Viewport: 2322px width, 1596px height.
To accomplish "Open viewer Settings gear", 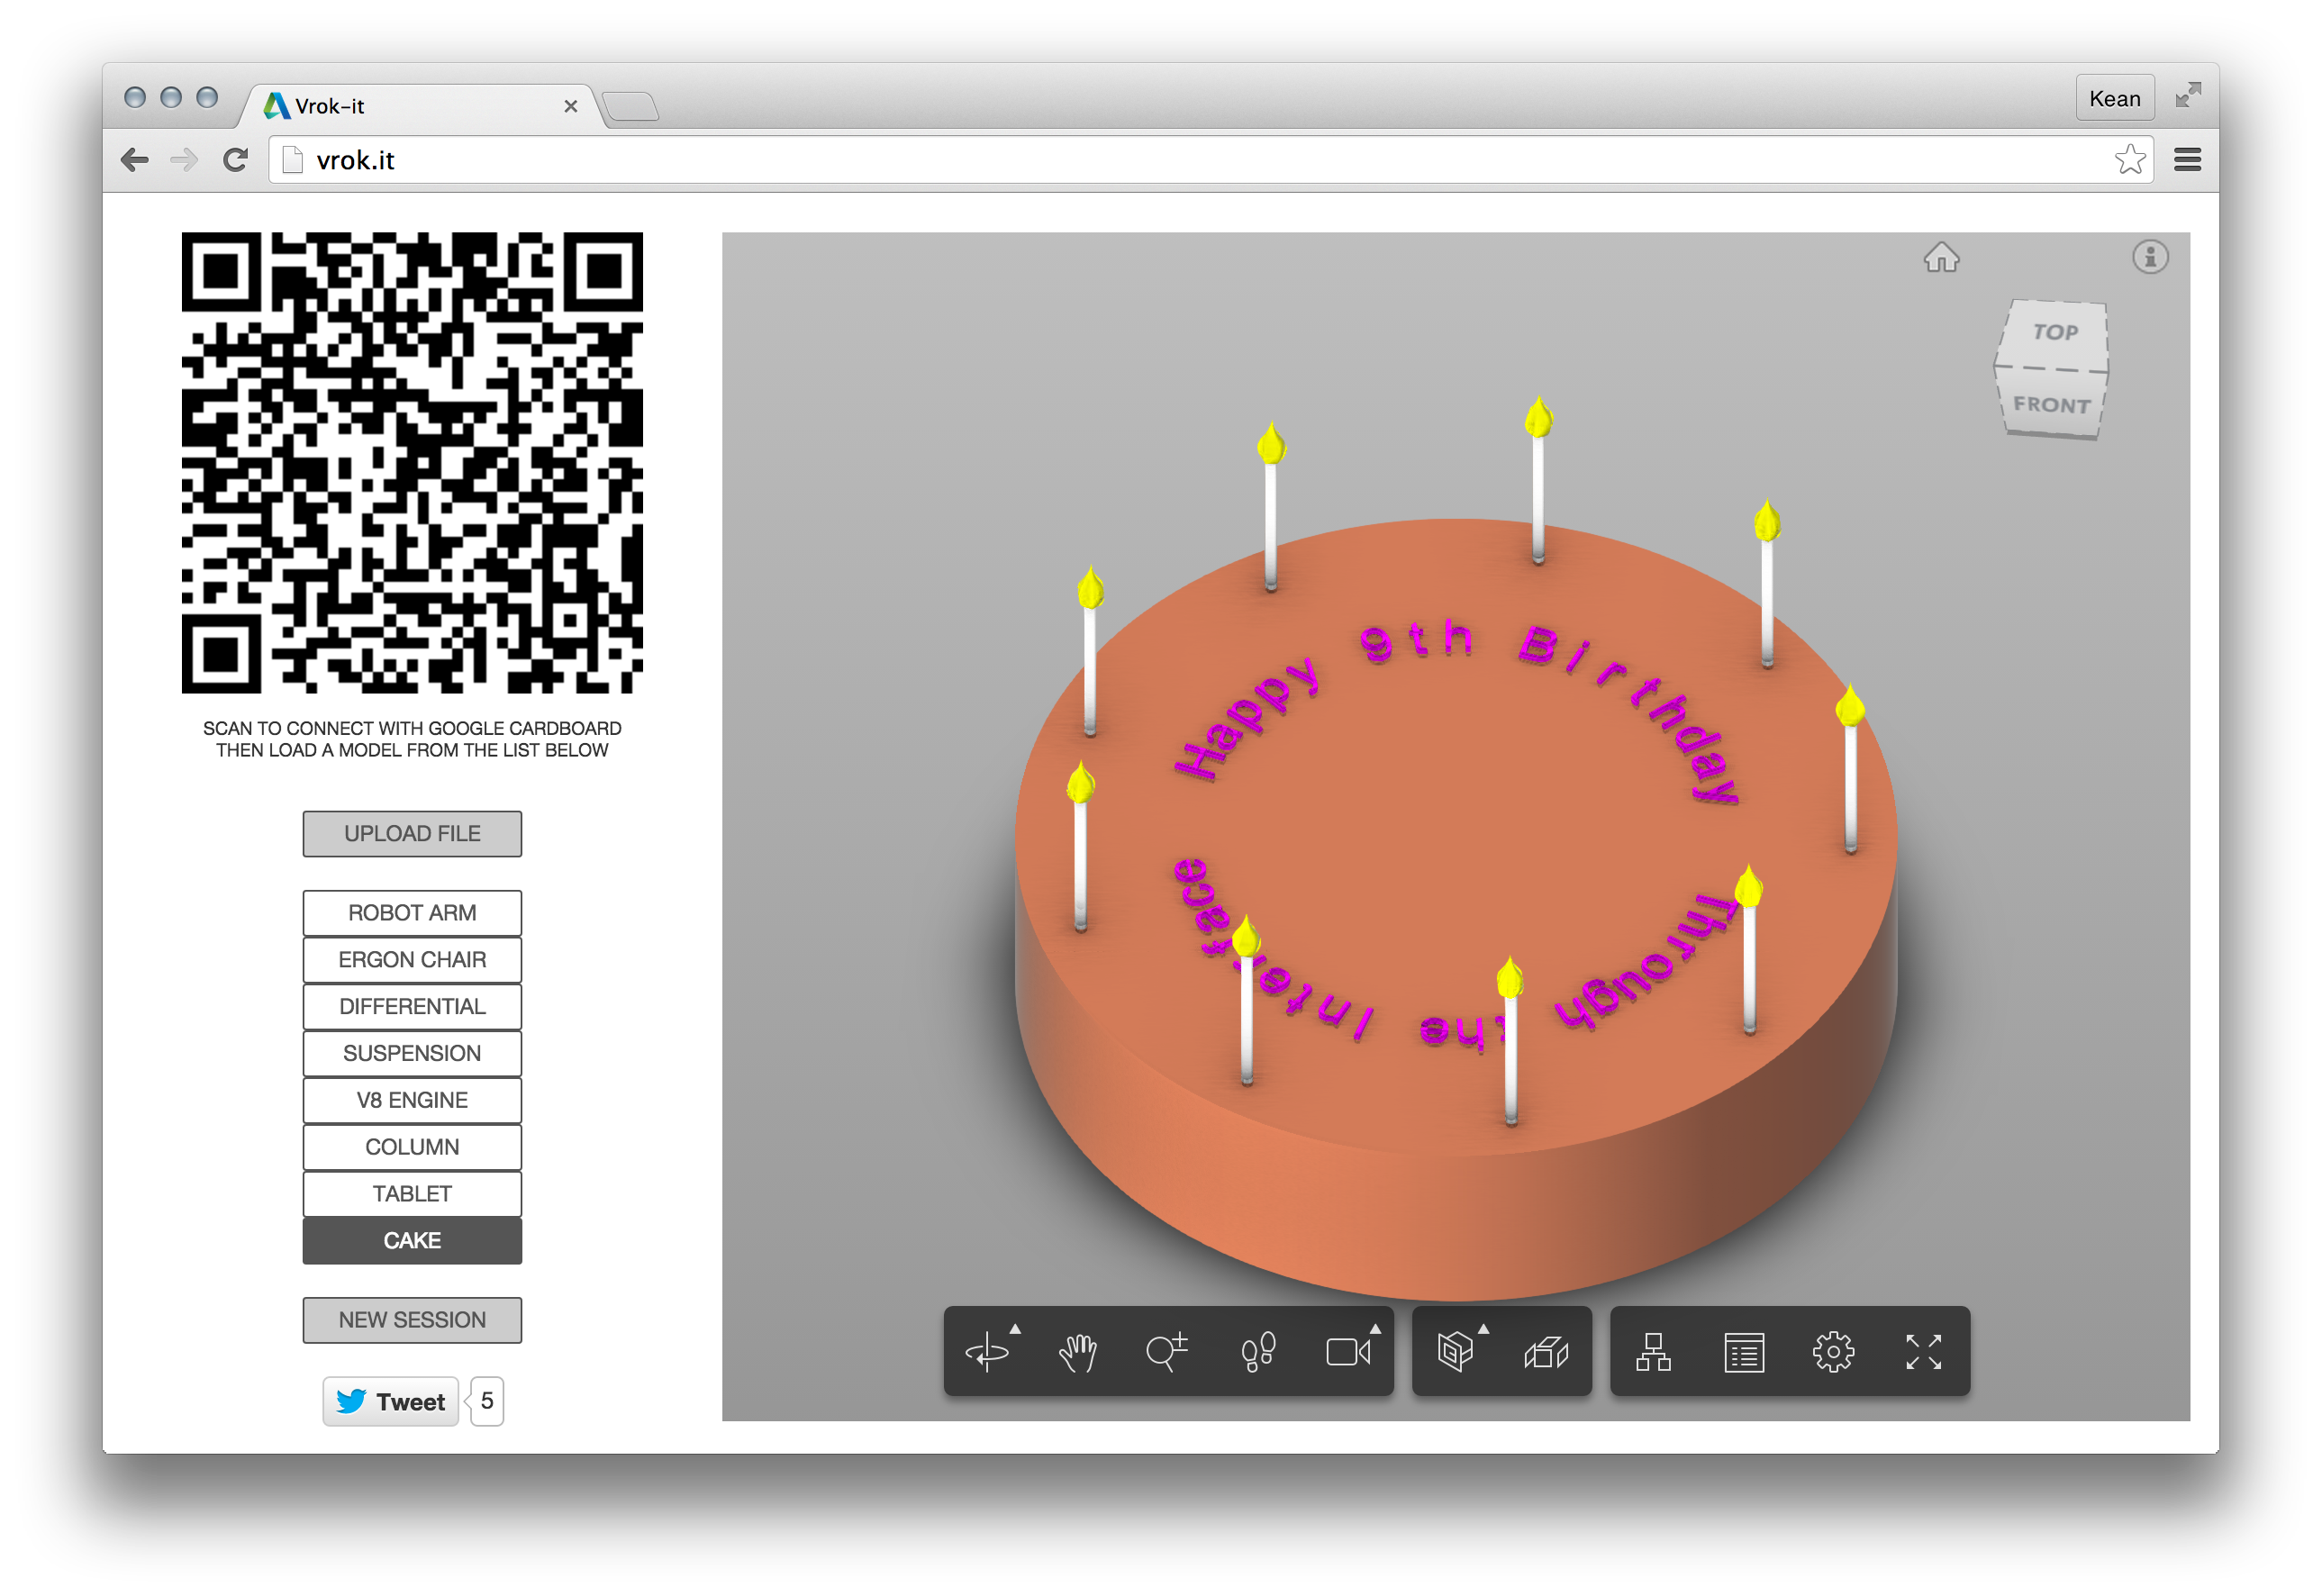I will [x=1833, y=1352].
